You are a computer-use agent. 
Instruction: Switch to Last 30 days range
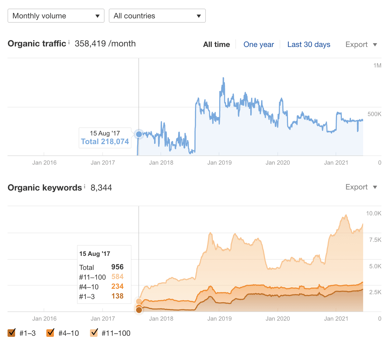[309, 45]
